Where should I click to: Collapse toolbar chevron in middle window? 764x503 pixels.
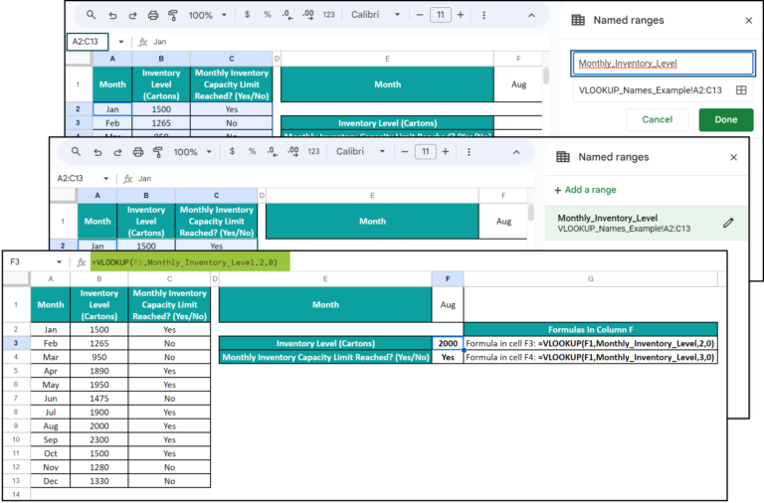click(x=516, y=152)
